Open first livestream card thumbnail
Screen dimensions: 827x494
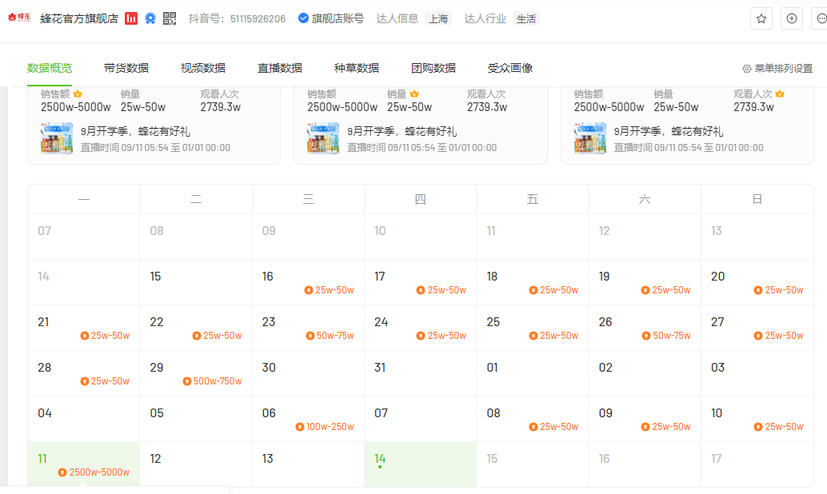(57, 138)
